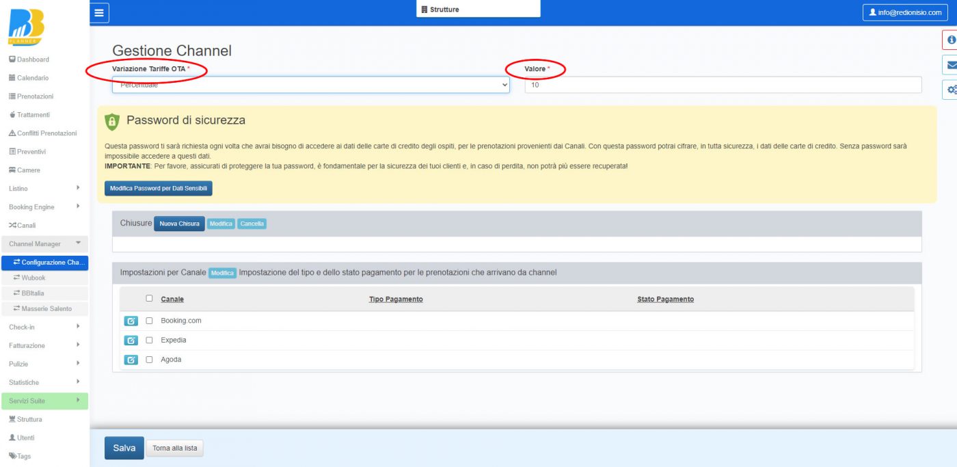
Task: Open the gears settings icon
Action: pyautogui.click(x=951, y=90)
